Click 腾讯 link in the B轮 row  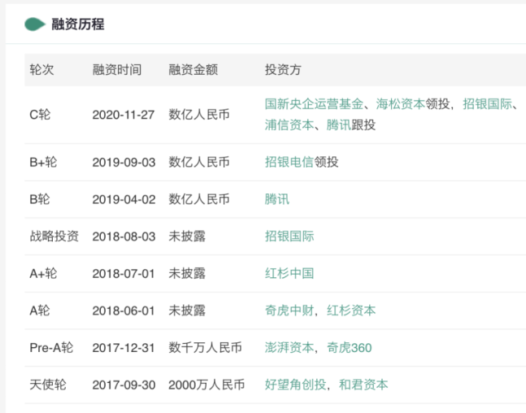point(276,199)
